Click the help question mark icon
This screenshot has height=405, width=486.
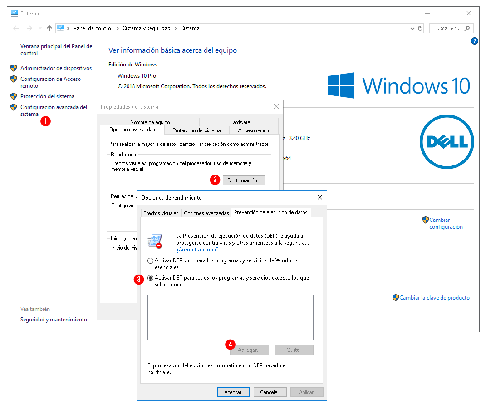click(x=474, y=41)
